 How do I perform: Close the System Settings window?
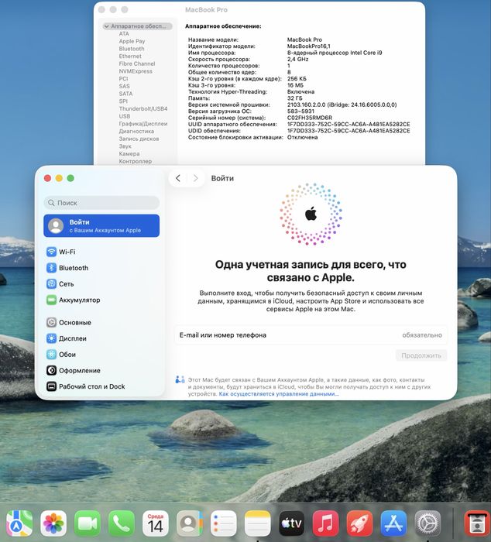[48, 178]
